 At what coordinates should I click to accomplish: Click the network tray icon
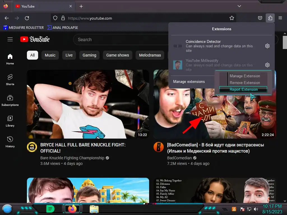point(249,209)
